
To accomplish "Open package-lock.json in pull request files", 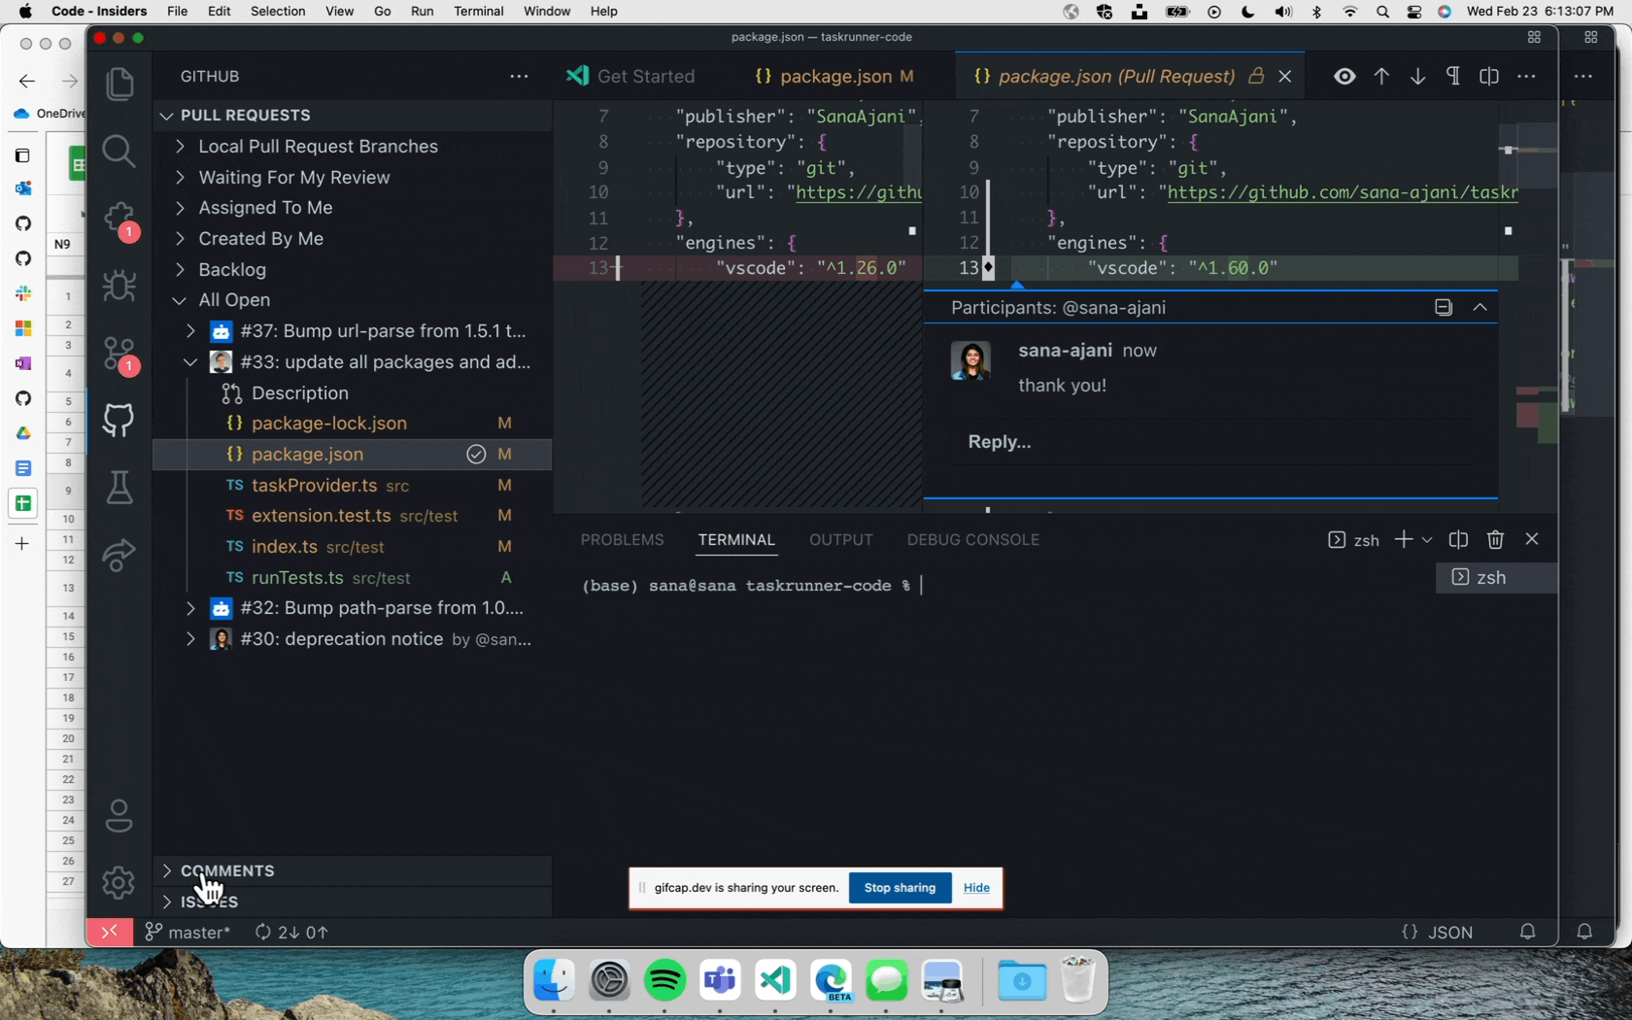I will [328, 424].
